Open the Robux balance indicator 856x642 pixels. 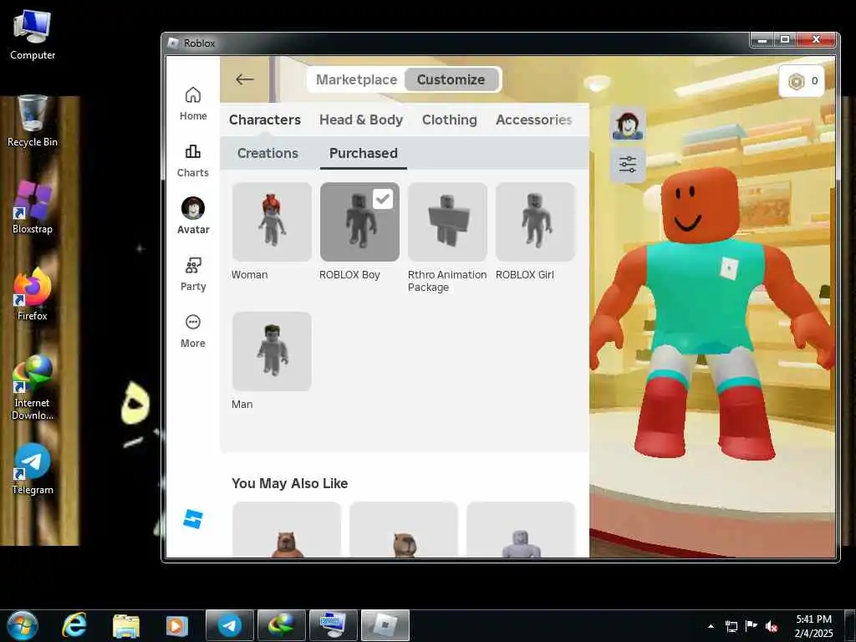(802, 81)
